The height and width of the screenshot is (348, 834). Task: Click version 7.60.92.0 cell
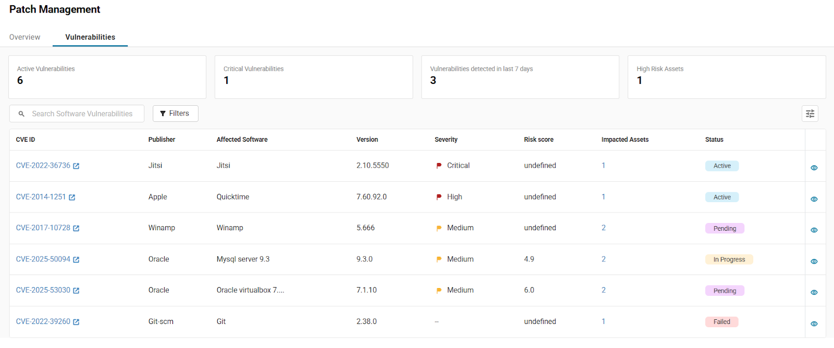click(372, 197)
